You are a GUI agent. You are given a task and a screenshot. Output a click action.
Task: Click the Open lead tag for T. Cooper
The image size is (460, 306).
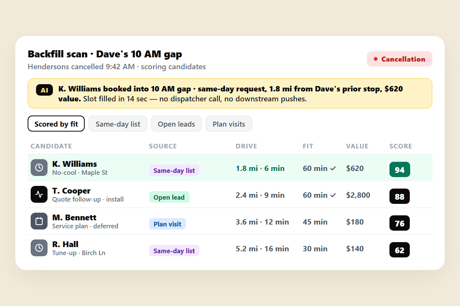169,197
